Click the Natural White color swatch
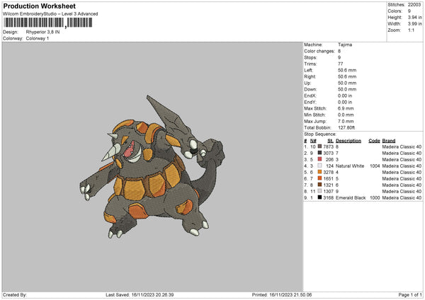Image resolution: width=425 pixels, height=300 pixels. [x=321, y=166]
